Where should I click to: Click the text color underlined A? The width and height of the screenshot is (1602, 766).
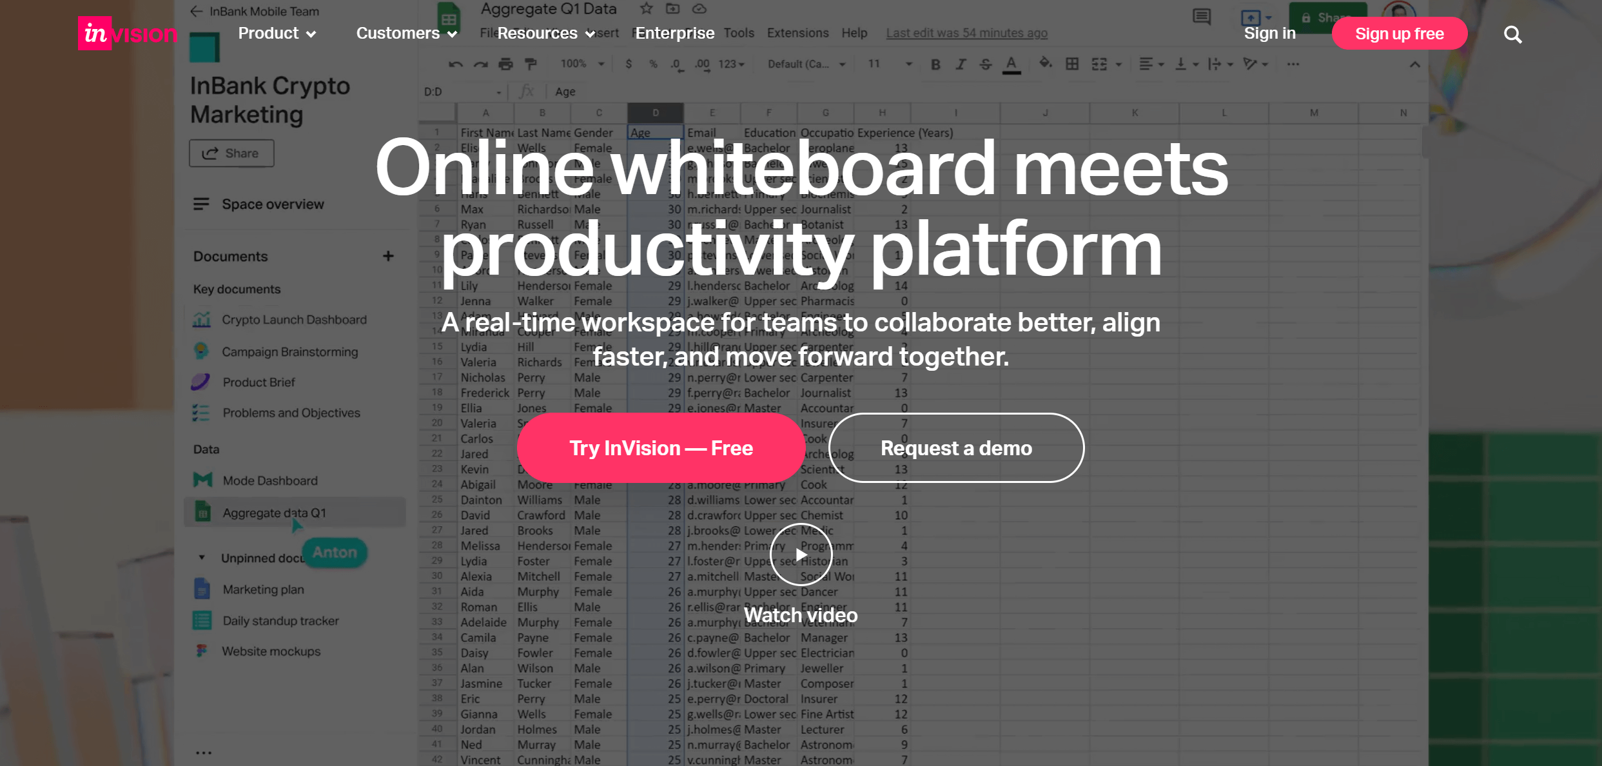pos(1011,64)
